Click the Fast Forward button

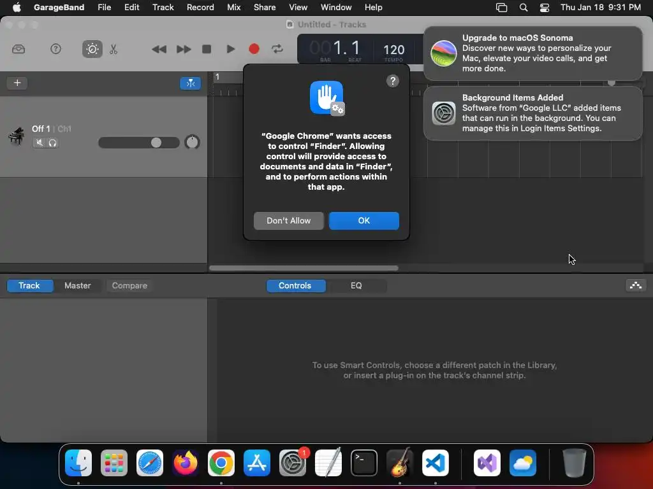pos(183,49)
